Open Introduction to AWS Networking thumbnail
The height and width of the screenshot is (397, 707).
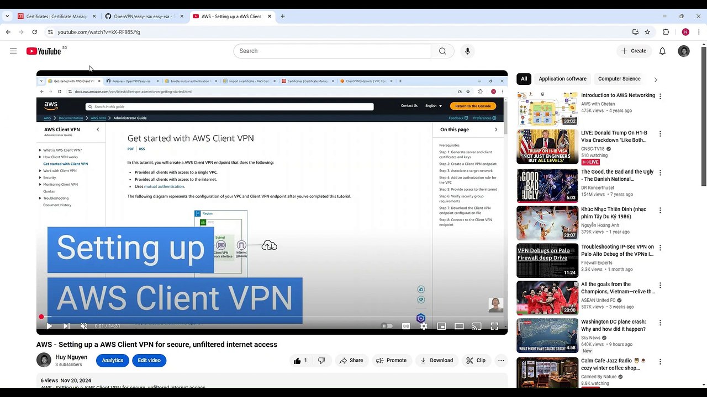pyautogui.click(x=547, y=109)
